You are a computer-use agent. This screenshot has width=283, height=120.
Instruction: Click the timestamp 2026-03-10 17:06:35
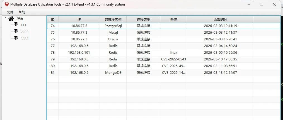click(220, 59)
